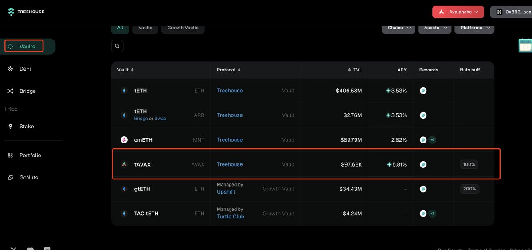Click the tETH ARB reward icon
Viewport: 532px width, 250px height.
click(x=423, y=115)
